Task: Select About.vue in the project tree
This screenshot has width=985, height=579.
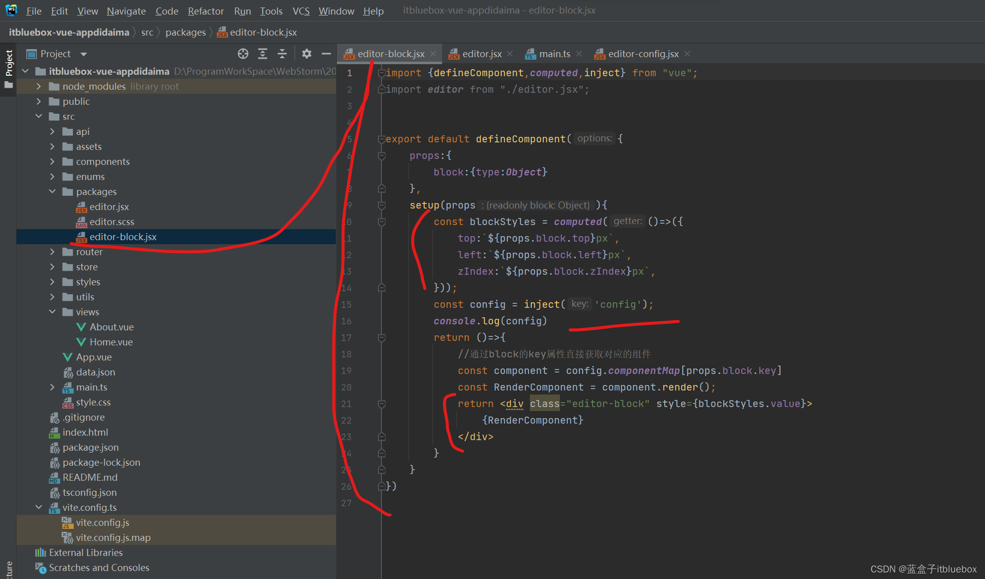Action: [111, 327]
